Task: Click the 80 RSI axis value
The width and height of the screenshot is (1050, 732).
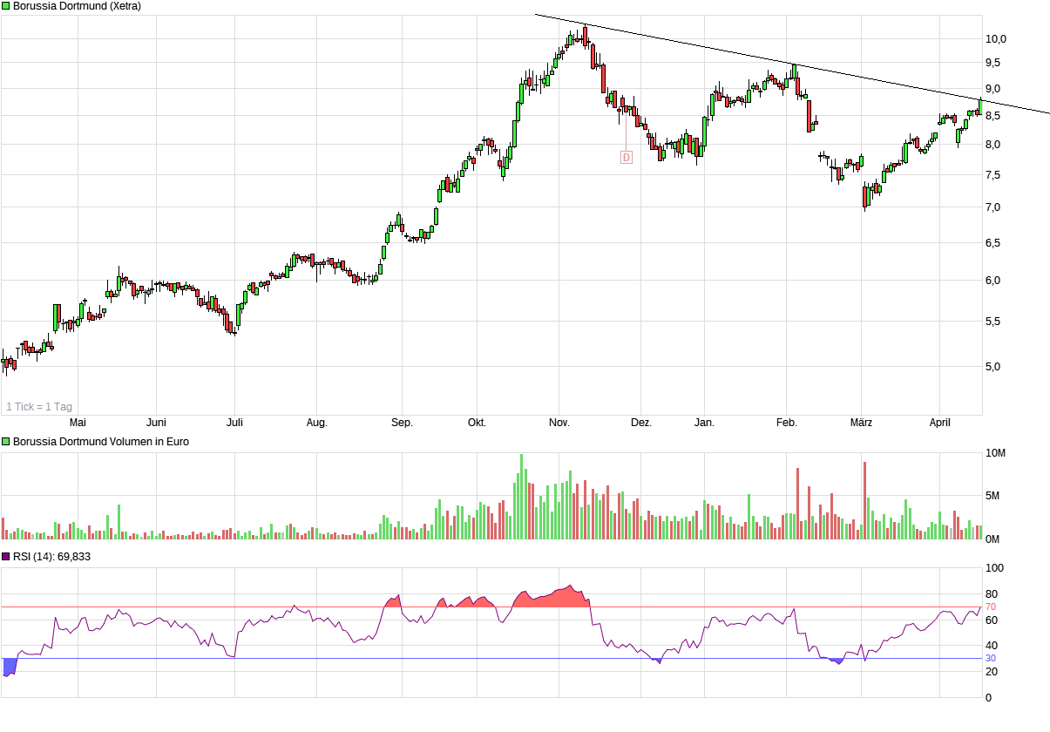Action: click(x=992, y=594)
